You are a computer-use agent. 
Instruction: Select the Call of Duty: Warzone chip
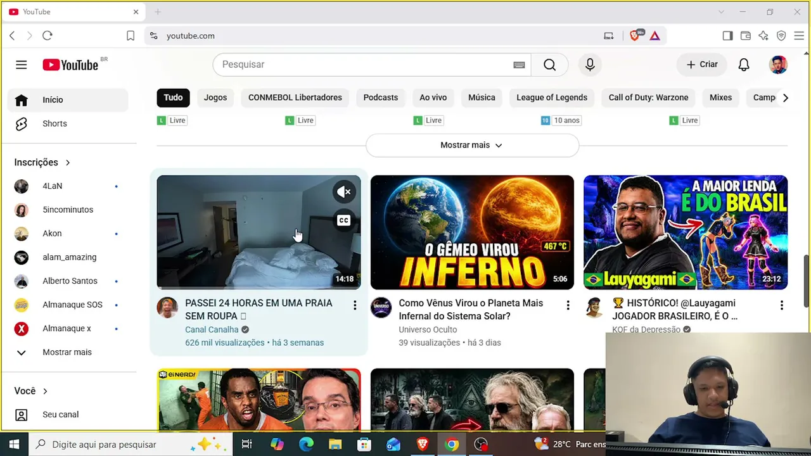[648, 98]
